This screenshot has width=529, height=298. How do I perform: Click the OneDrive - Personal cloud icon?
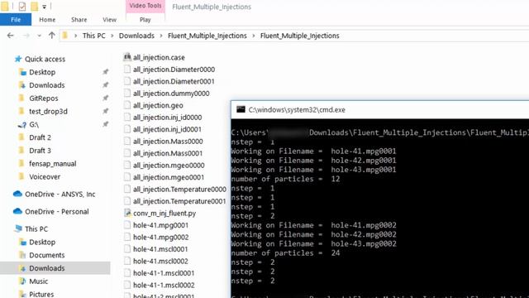click(x=17, y=211)
